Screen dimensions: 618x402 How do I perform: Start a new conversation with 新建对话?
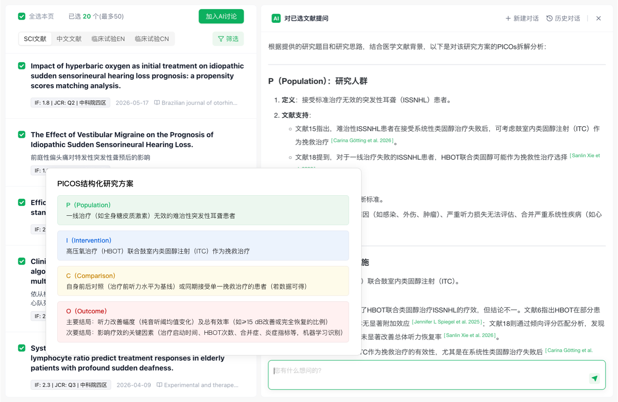[x=522, y=18]
